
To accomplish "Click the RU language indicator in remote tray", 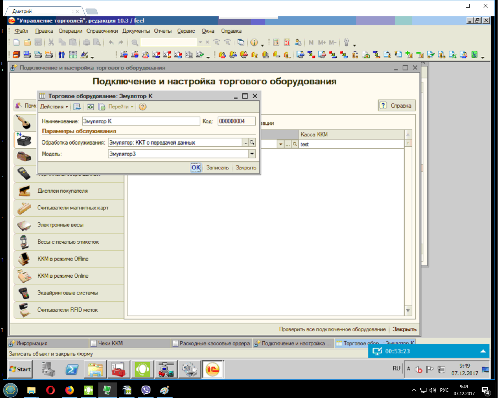I will (396, 368).
